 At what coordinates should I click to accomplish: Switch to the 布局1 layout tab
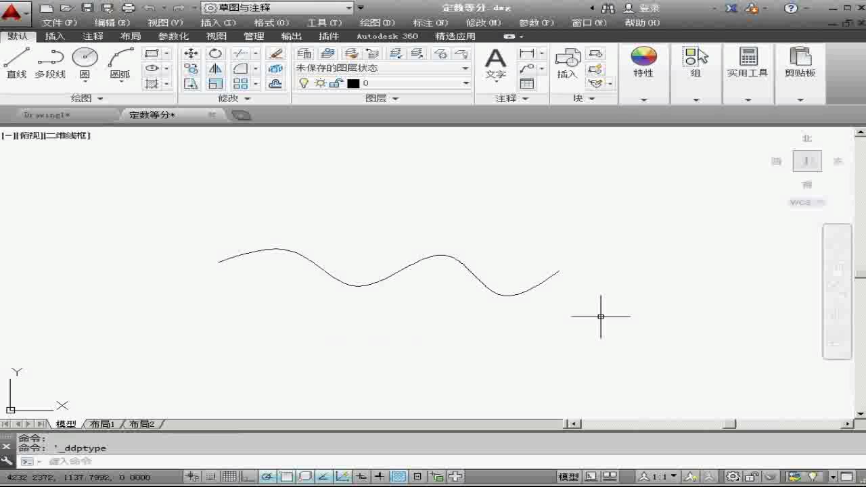click(x=102, y=424)
